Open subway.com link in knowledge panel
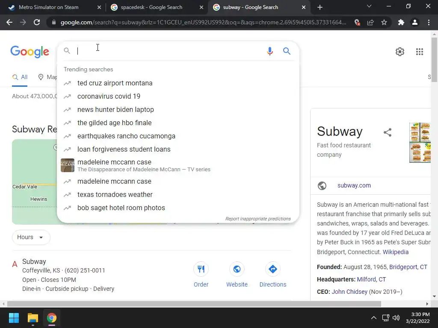The height and width of the screenshot is (328, 438). click(x=354, y=185)
